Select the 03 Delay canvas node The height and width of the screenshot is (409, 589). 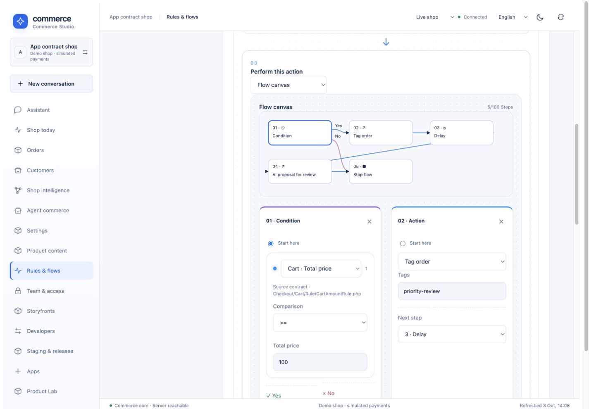[462, 133]
